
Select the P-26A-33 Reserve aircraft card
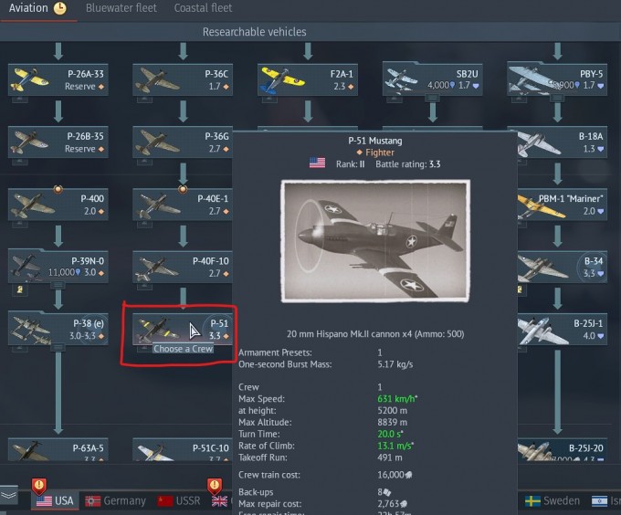pyautogui.click(x=58, y=79)
